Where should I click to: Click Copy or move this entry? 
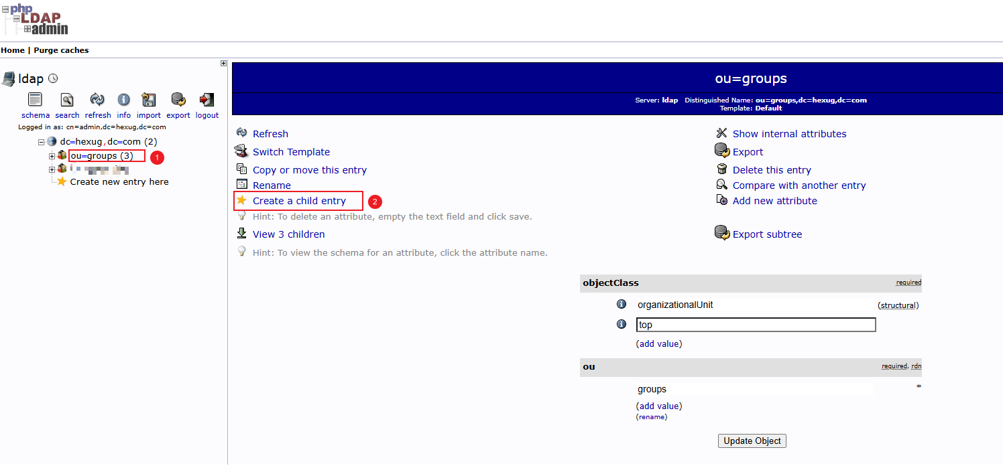click(310, 170)
